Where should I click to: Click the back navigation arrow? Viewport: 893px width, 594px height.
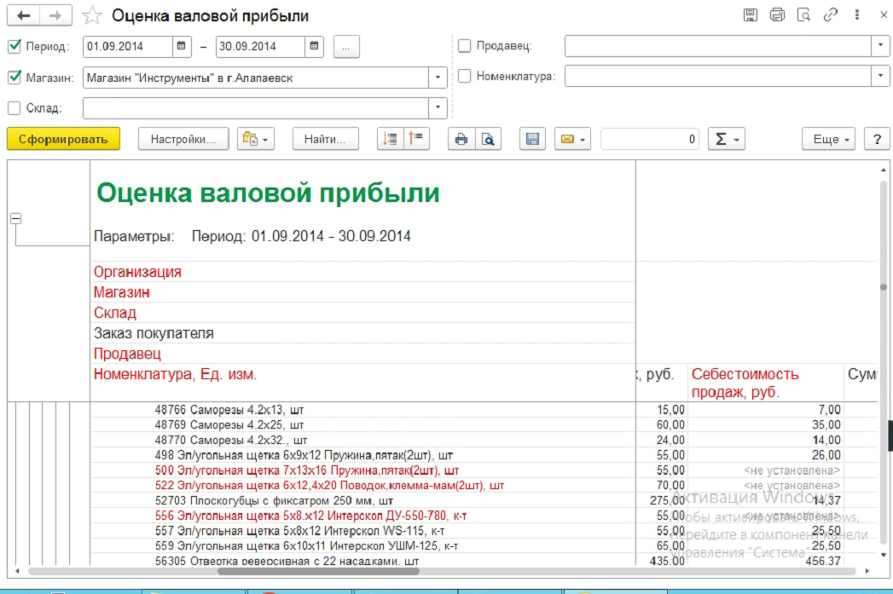pyautogui.click(x=23, y=16)
